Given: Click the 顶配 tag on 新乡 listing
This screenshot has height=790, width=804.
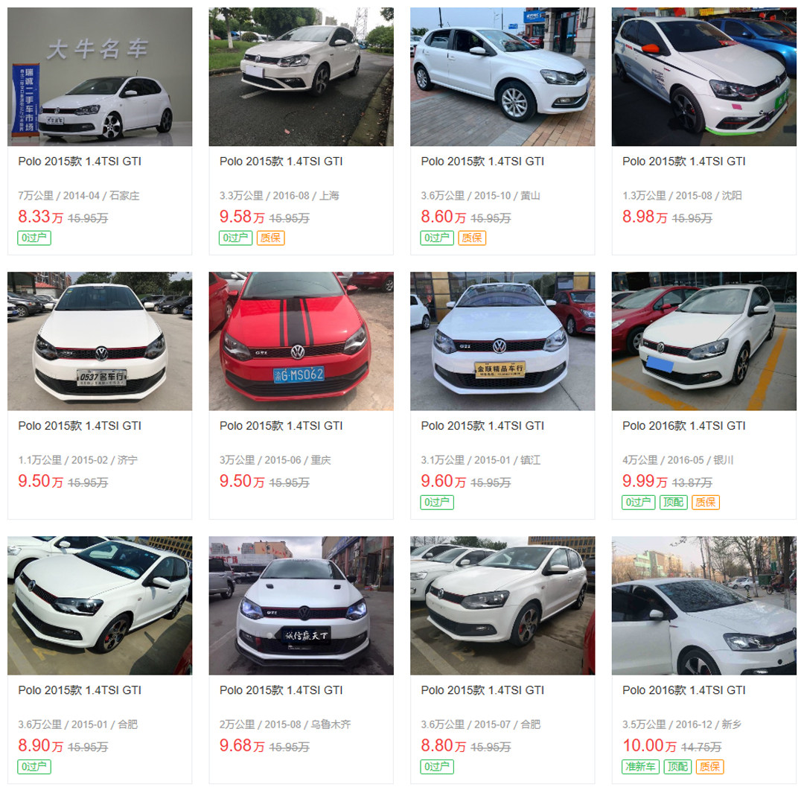Looking at the screenshot, I should pyautogui.click(x=678, y=766).
